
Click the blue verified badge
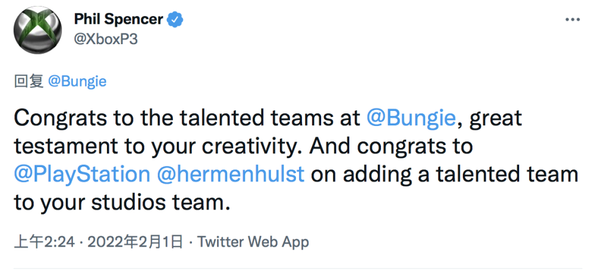pyautogui.click(x=175, y=19)
